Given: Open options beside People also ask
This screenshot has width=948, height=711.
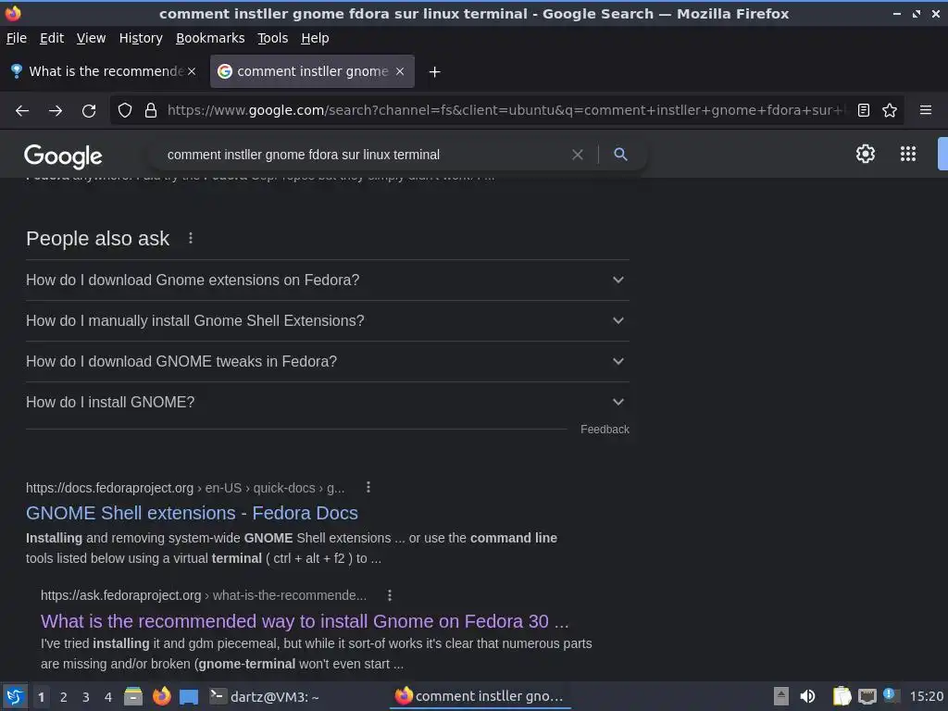Looking at the screenshot, I should (x=191, y=238).
